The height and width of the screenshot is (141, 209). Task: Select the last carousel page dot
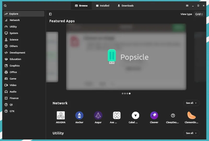(130, 93)
